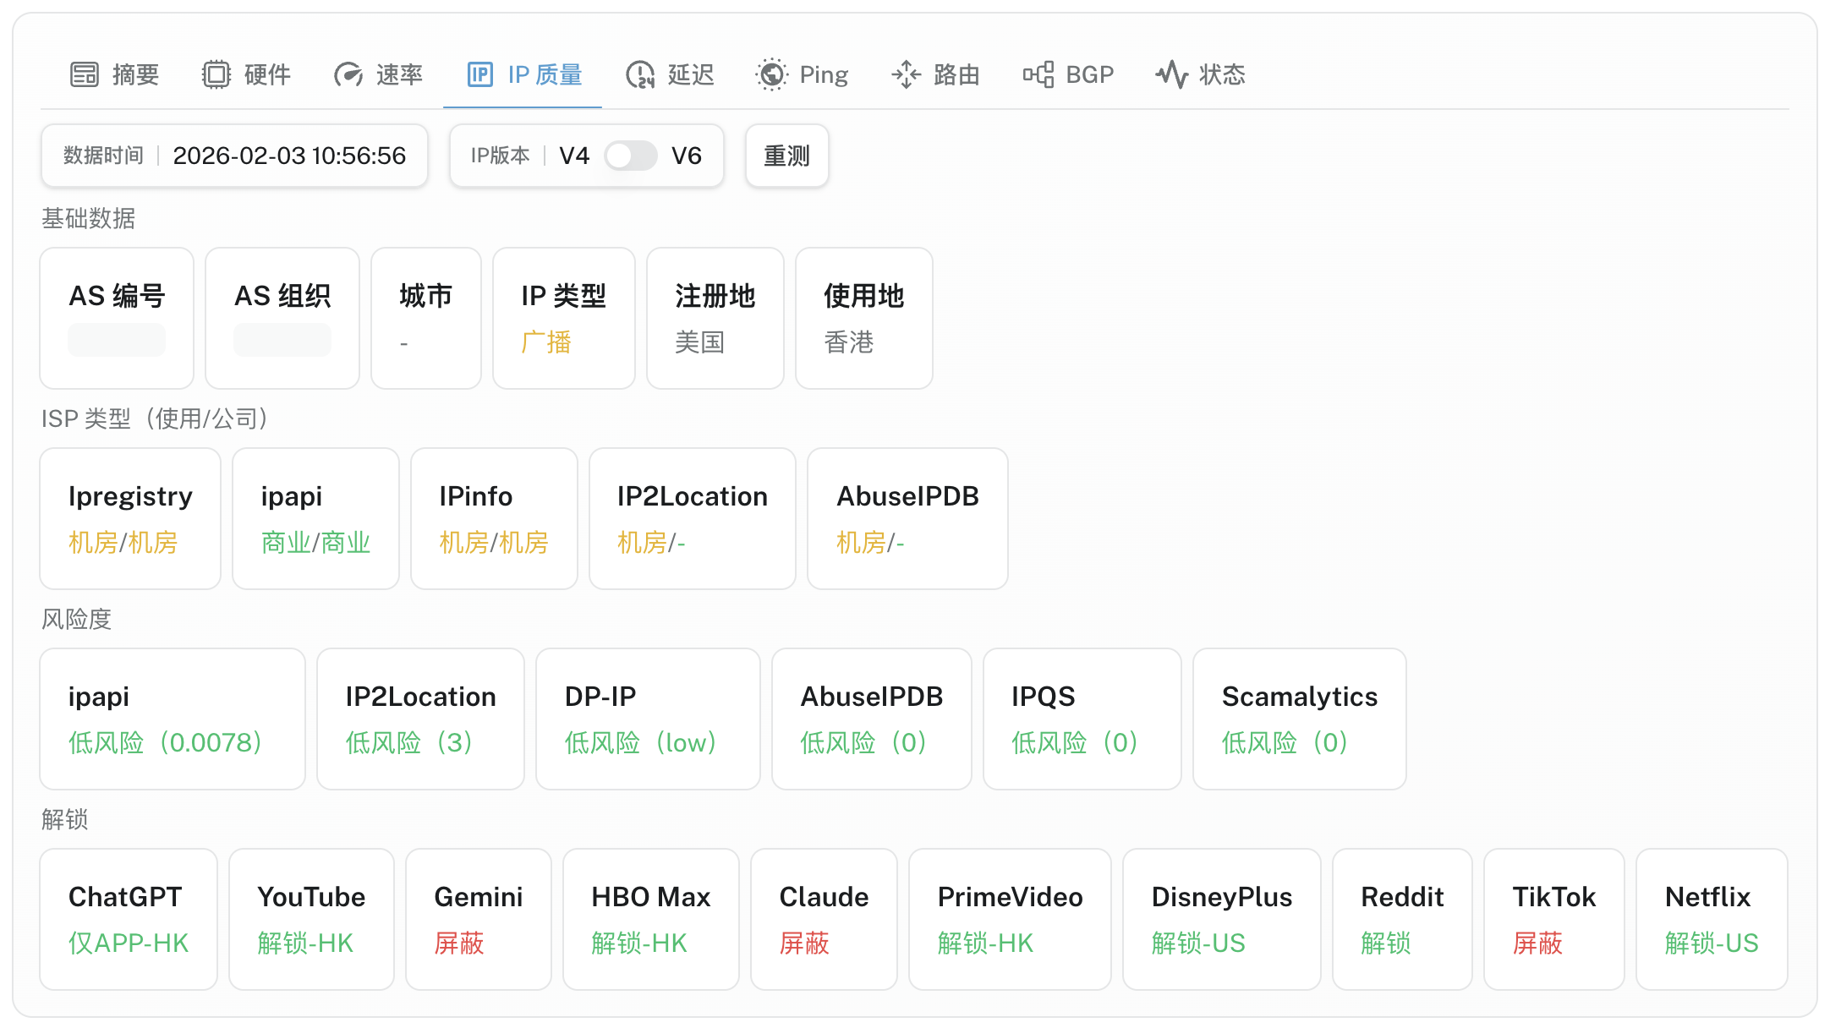This screenshot has height=1028, width=1830.
Task: Click the clock icon for 延迟
Action: (x=640, y=74)
